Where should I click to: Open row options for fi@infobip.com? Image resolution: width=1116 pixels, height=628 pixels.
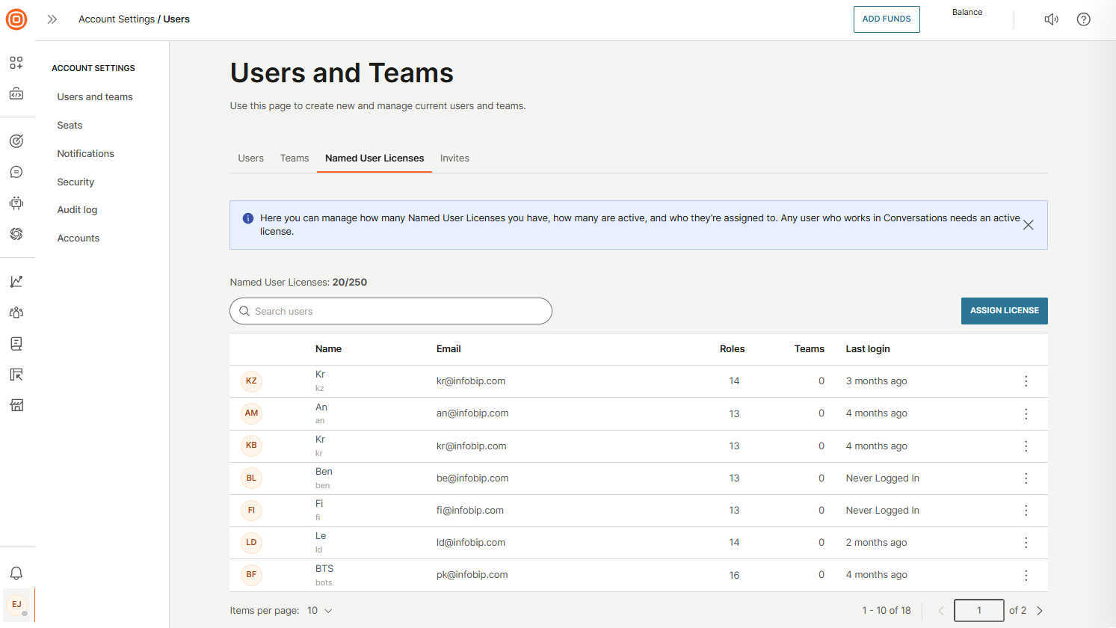(x=1026, y=511)
